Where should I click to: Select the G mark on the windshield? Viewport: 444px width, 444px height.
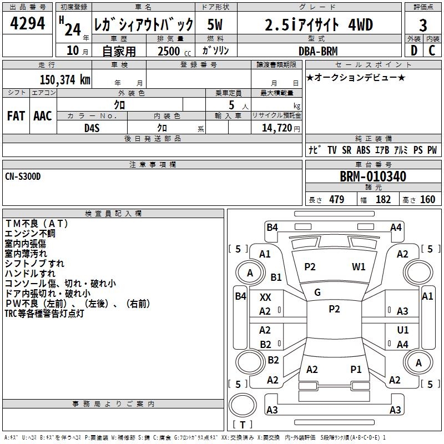point(317,292)
